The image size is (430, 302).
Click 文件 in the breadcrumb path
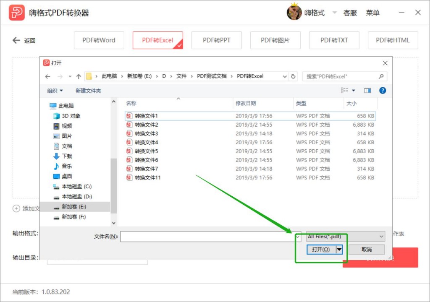tap(181, 76)
